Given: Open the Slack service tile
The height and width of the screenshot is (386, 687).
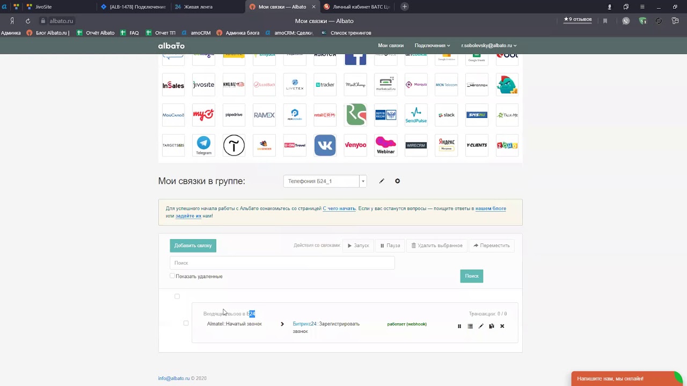Looking at the screenshot, I should click(x=447, y=115).
